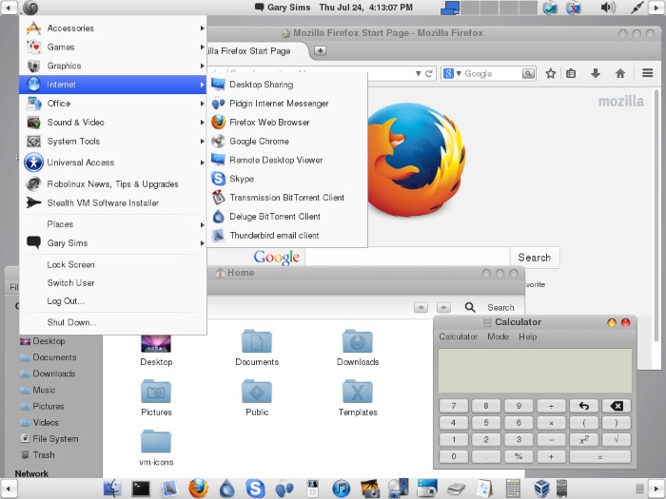Expand the Graphics menu category
666x499 pixels.
[113, 66]
